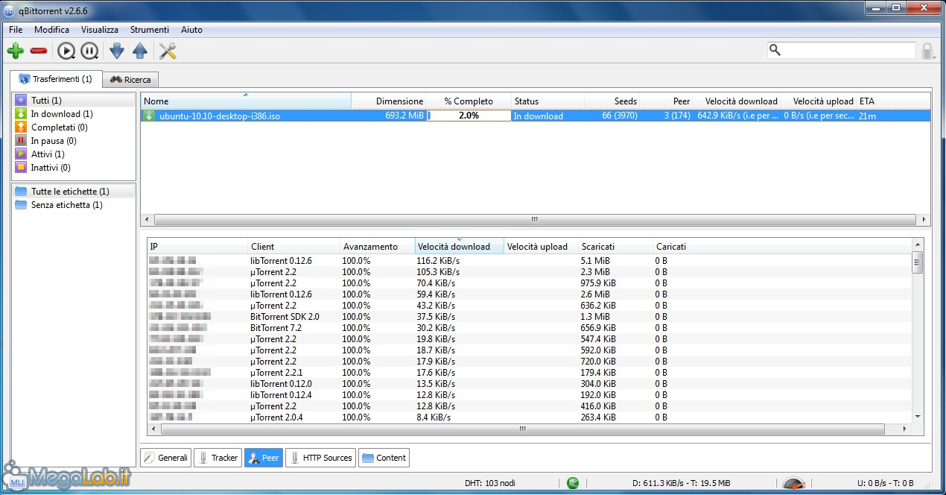946x495 pixels.
Task: Click the green connection status icon
Action: [x=572, y=483]
